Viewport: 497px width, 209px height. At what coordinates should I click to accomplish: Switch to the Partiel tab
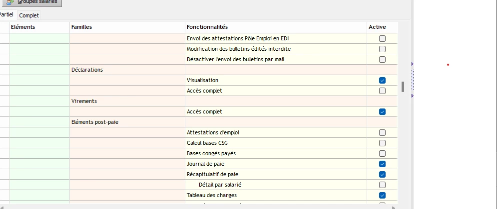(6, 15)
